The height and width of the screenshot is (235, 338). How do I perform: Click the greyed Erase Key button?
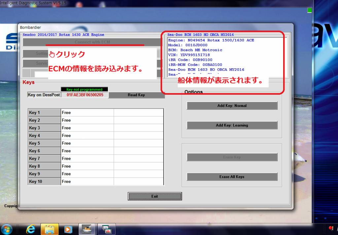pos(232,157)
